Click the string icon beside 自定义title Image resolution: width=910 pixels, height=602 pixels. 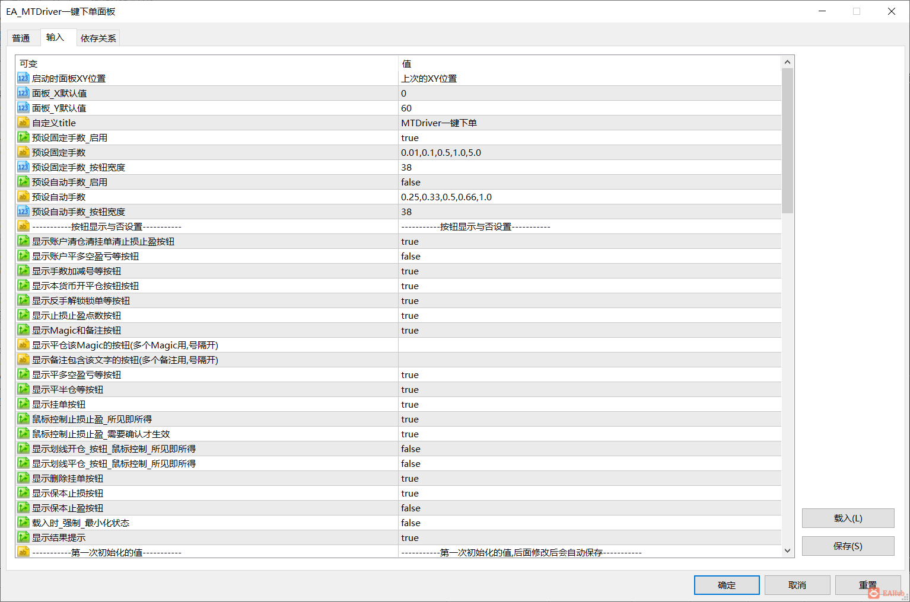pyautogui.click(x=23, y=123)
